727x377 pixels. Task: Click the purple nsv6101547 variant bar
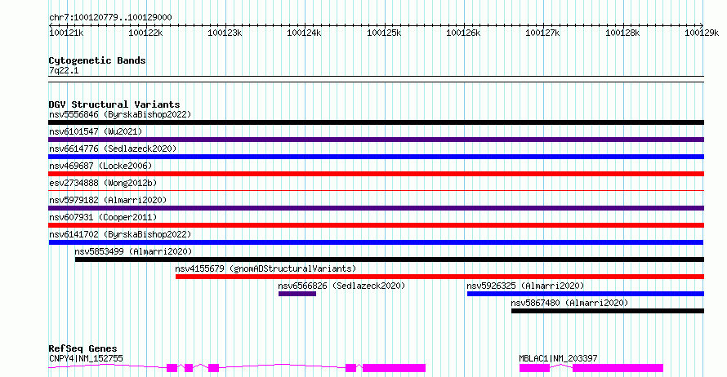click(x=376, y=140)
